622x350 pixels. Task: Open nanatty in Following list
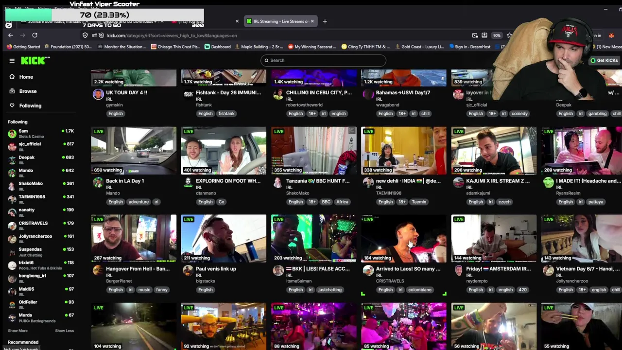point(41,212)
